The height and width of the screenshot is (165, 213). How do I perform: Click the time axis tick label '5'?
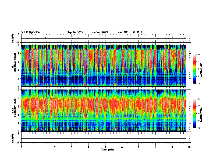click(105, 147)
